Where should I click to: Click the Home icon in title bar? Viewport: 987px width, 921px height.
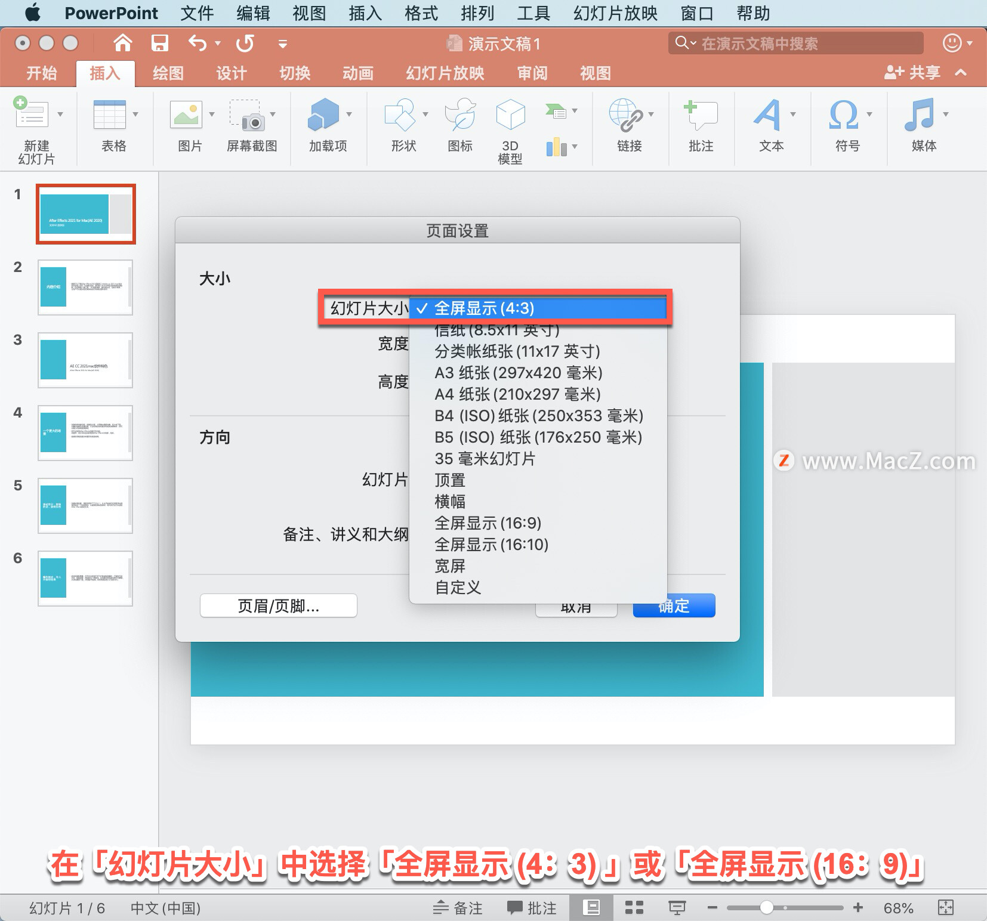coord(122,43)
